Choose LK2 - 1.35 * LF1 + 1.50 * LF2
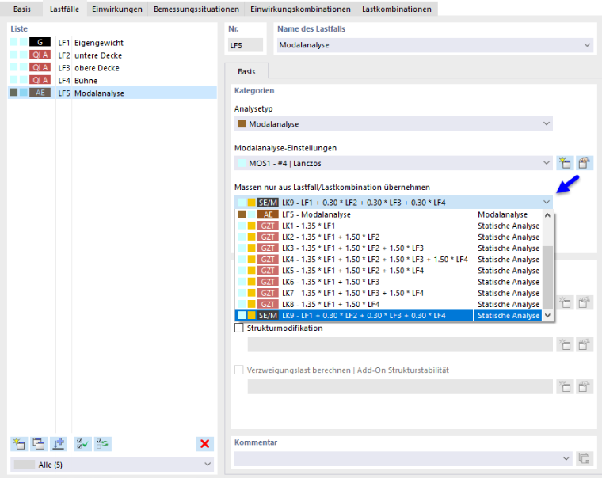Image resolution: width=602 pixels, height=478 pixels. click(389, 237)
